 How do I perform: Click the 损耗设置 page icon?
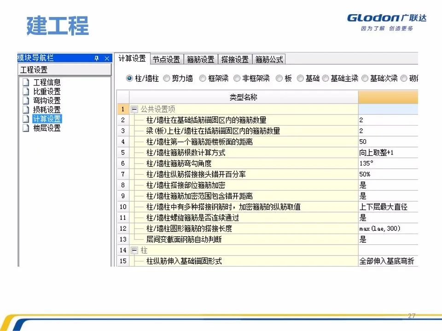[26, 109]
